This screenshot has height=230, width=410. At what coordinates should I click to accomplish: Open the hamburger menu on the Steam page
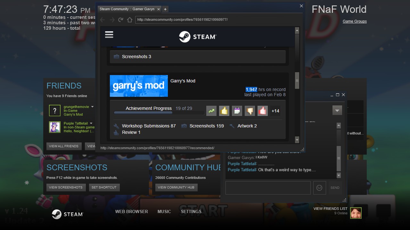click(109, 34)
